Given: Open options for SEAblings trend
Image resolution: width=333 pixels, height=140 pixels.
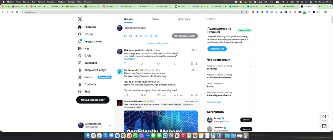Looking at the screenshot, I should (x=251, y=66).
